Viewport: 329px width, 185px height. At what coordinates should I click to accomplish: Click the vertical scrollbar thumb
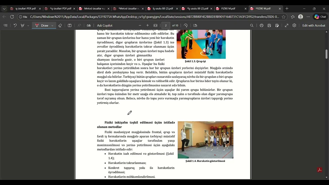tap(327, 54)
